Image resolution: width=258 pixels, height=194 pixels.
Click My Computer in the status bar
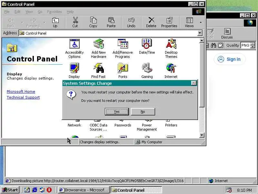click(149, 142)
